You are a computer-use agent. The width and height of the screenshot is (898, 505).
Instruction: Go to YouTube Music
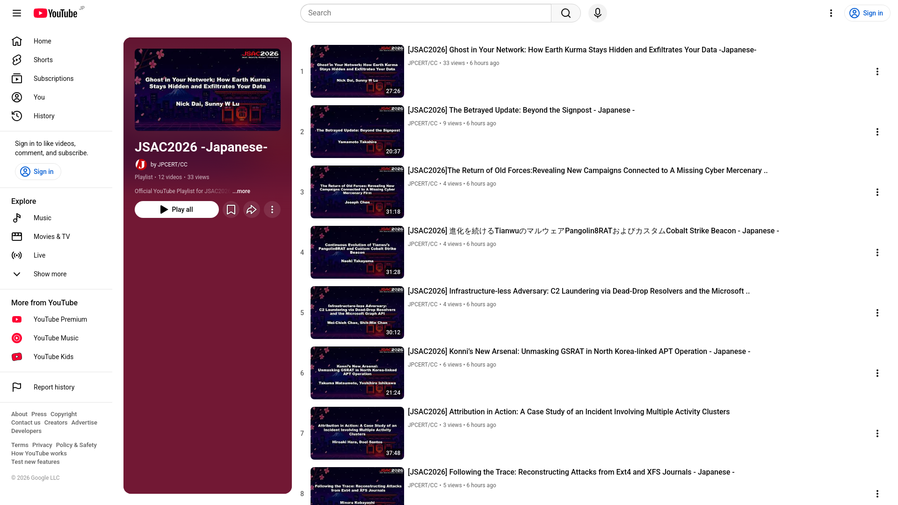56,338
